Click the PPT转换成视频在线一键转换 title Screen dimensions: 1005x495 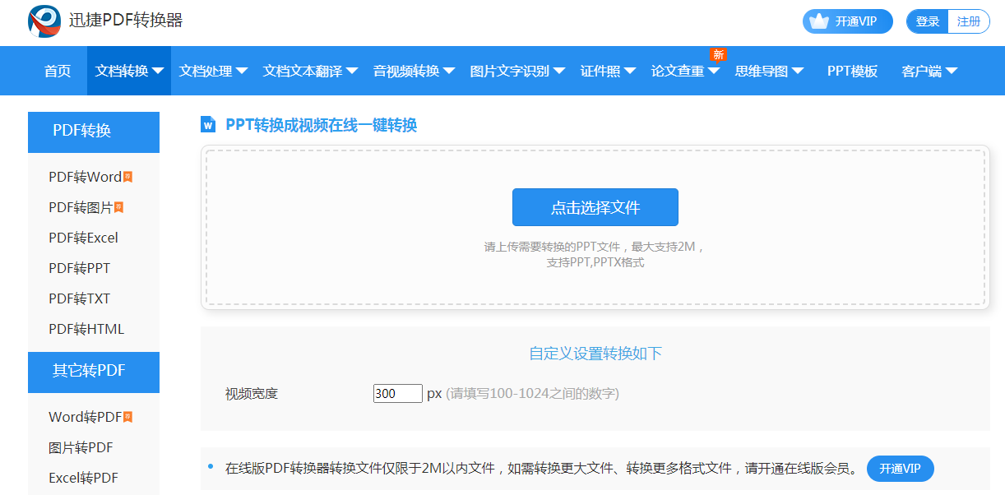pyautogui.click(x=322, y=125)
